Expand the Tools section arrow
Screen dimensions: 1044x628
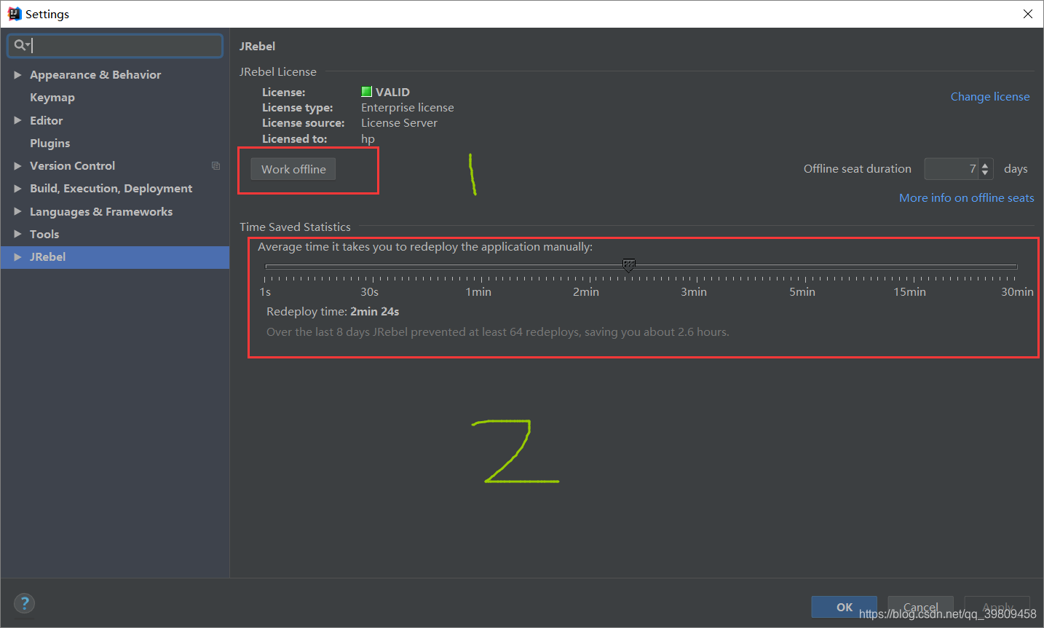click(x=17, y=235)
